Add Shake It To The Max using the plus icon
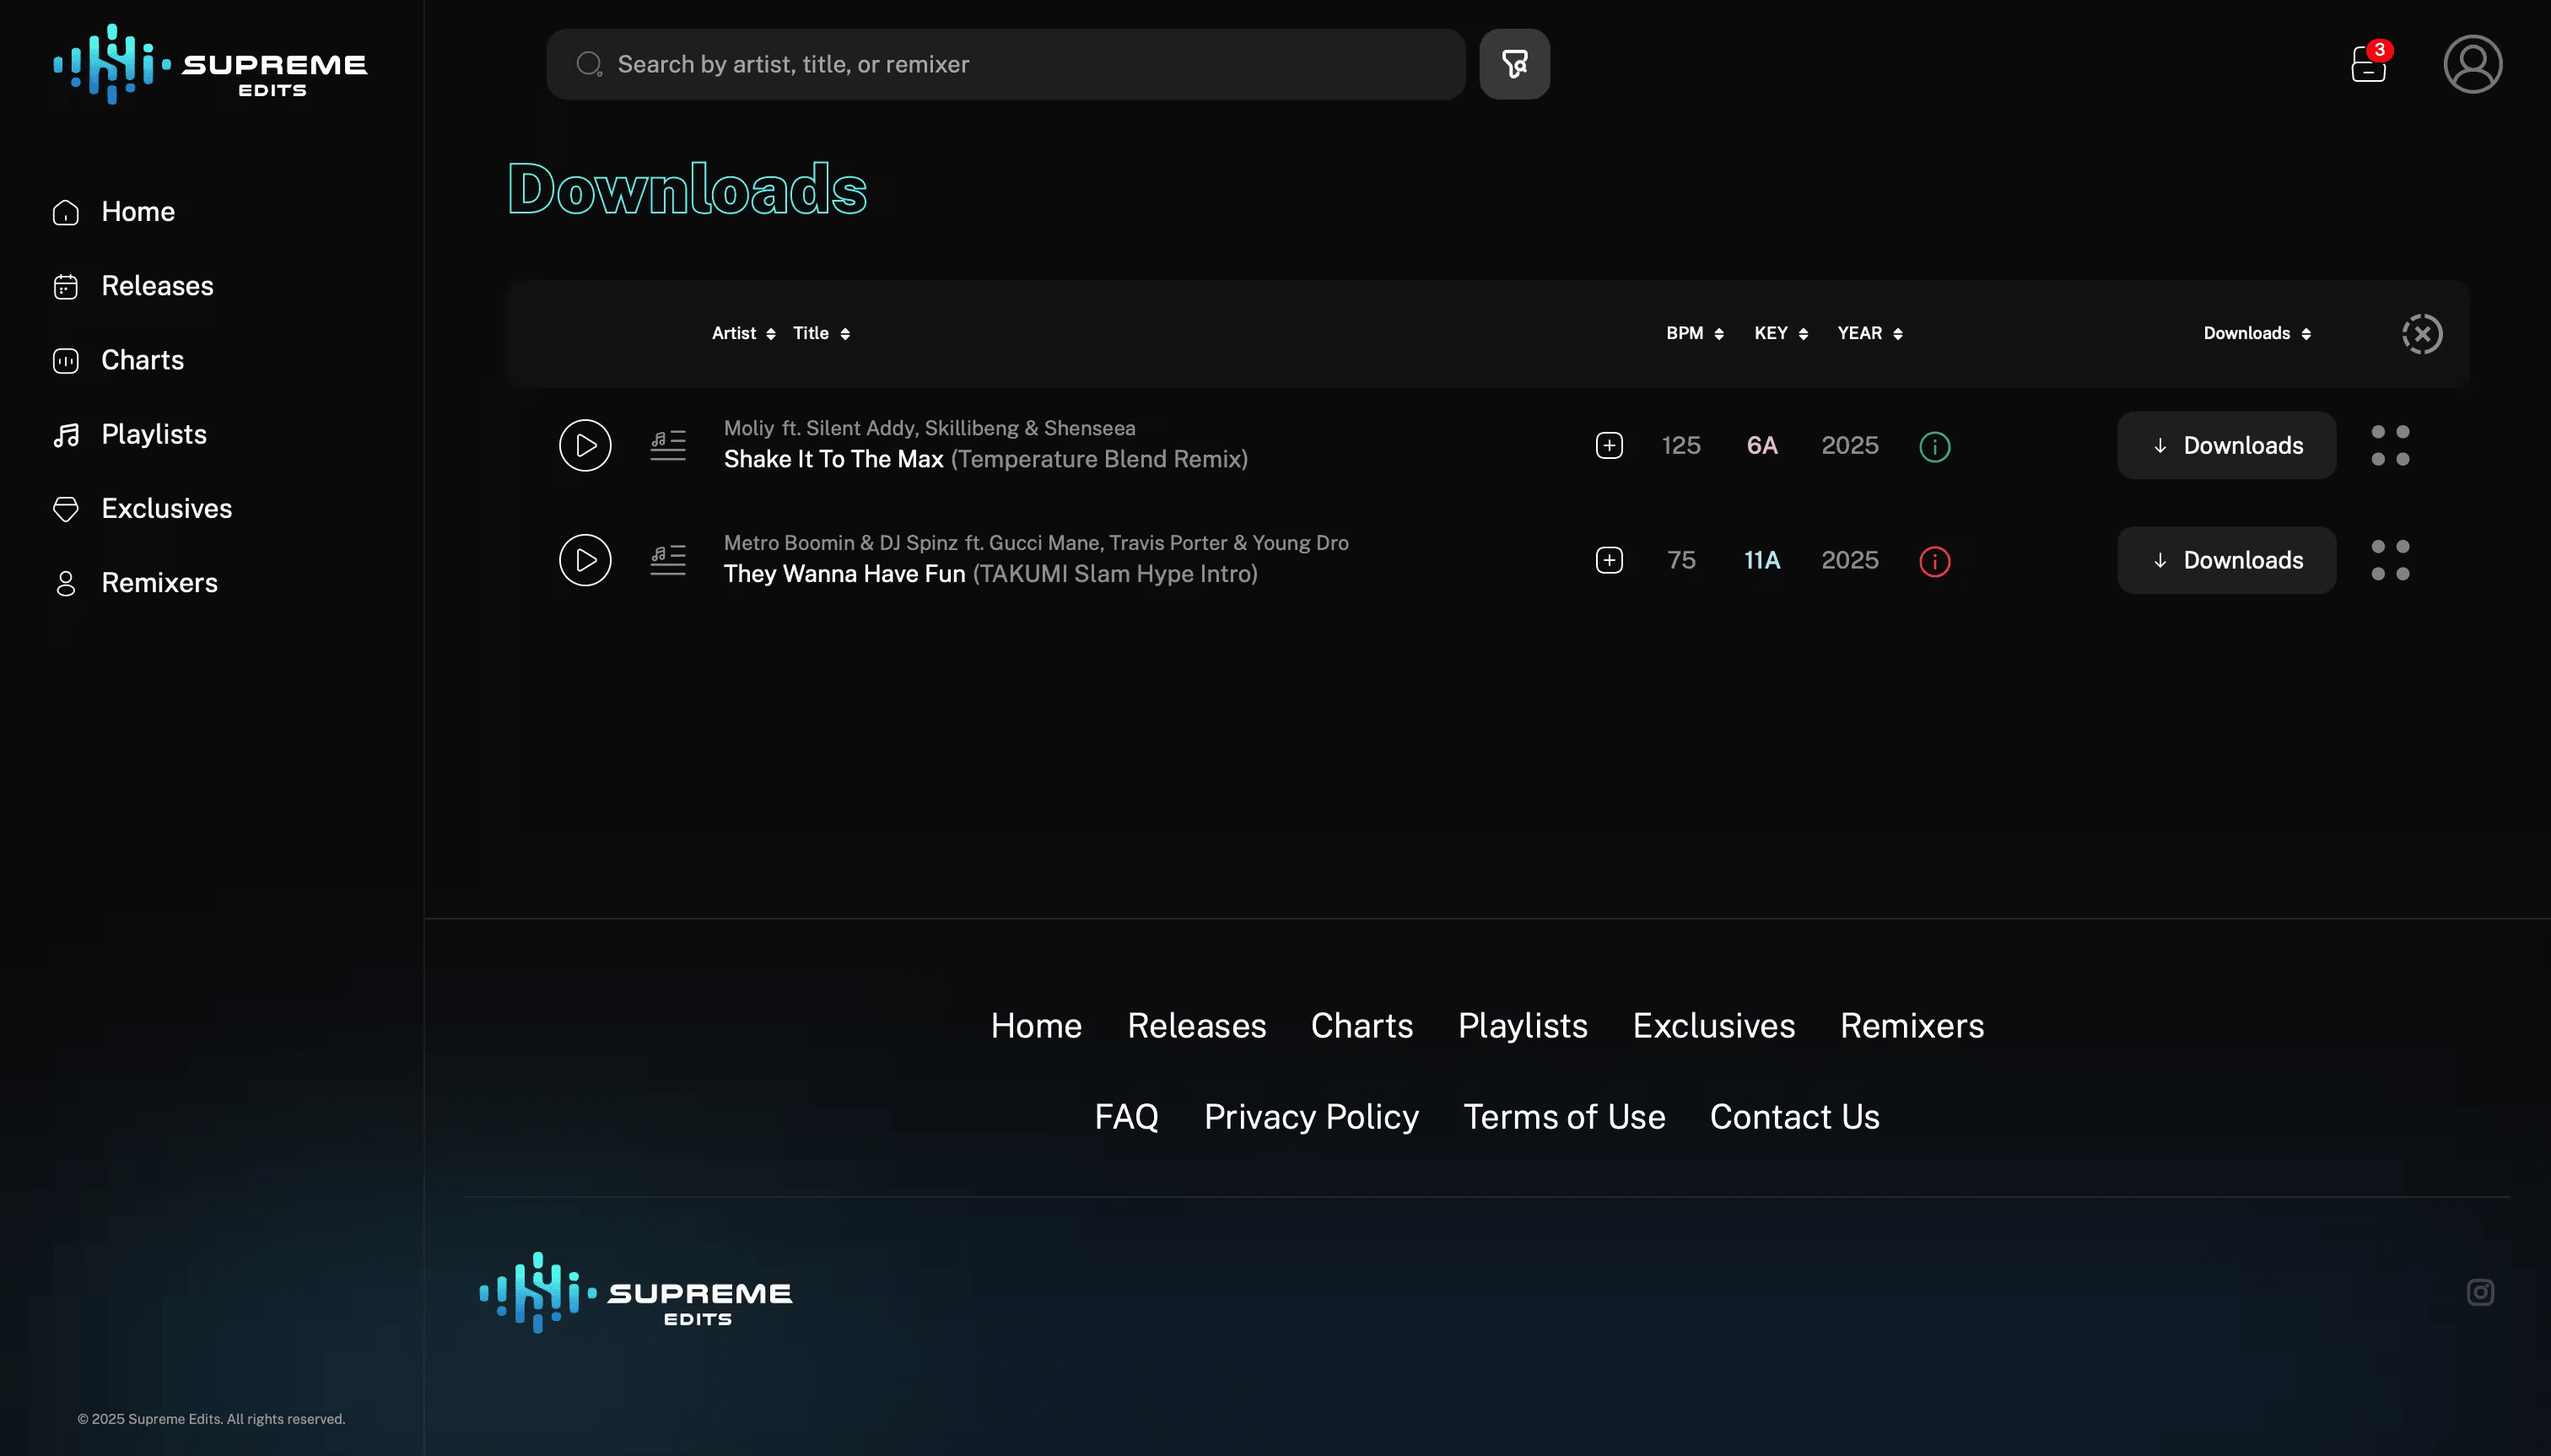The image size is (2551, 1456). 1608,446
